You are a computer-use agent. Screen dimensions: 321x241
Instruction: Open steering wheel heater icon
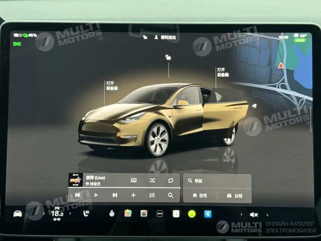pyautogui.click(x=112, y=213)
